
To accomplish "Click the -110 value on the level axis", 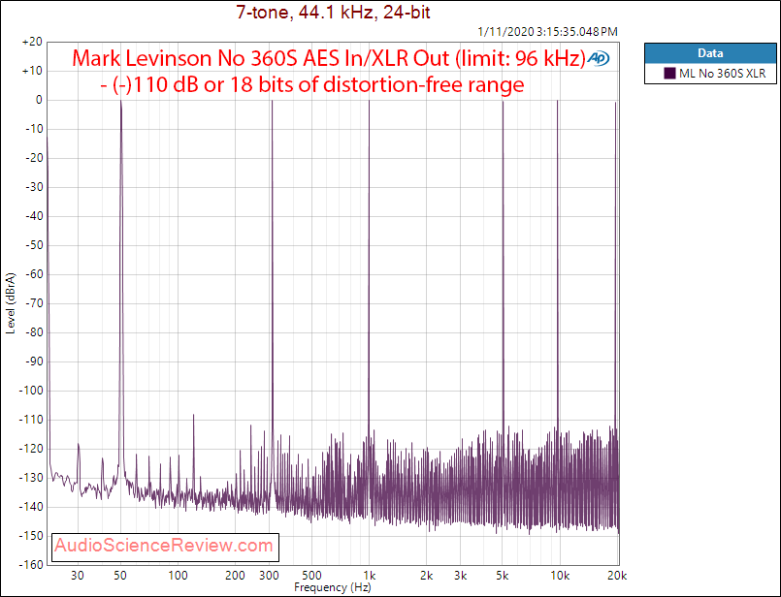I will pos(31,420).
